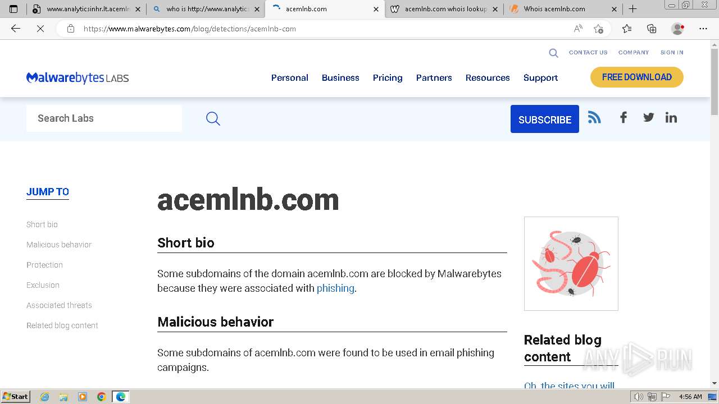Screen dimensions: 719x404
Task: Open the user profile avatar
Action: coord(677,29)
